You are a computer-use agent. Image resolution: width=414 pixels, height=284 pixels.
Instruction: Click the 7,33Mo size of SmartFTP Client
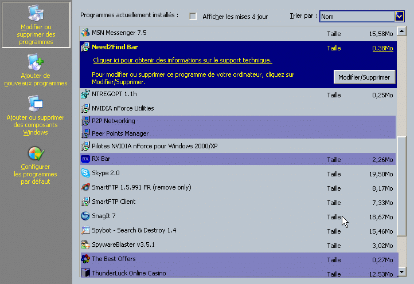[382, 203]
